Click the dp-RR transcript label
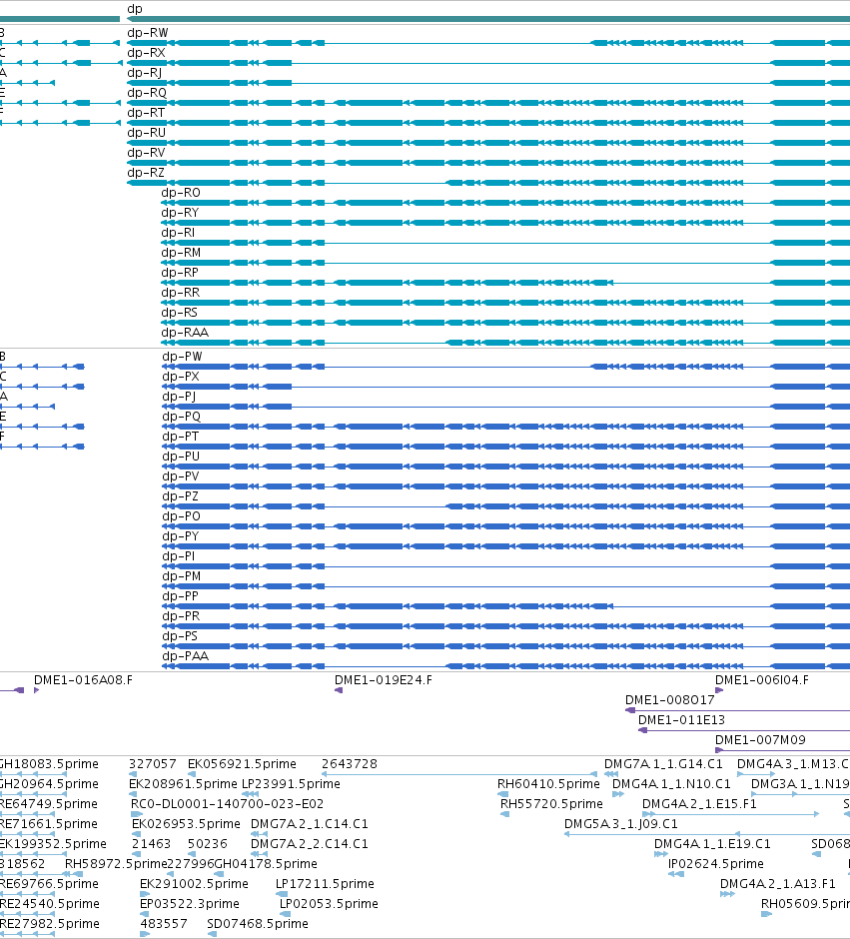The height and width of the screenshot is (939, 850). 180,293
